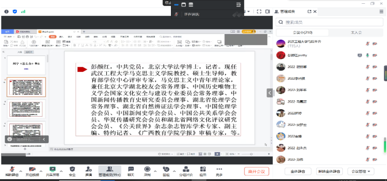Viewport: 387px width, 181px height.
Task: Collapse the side panel chevron arrow
Action: [x=270, y=93]
